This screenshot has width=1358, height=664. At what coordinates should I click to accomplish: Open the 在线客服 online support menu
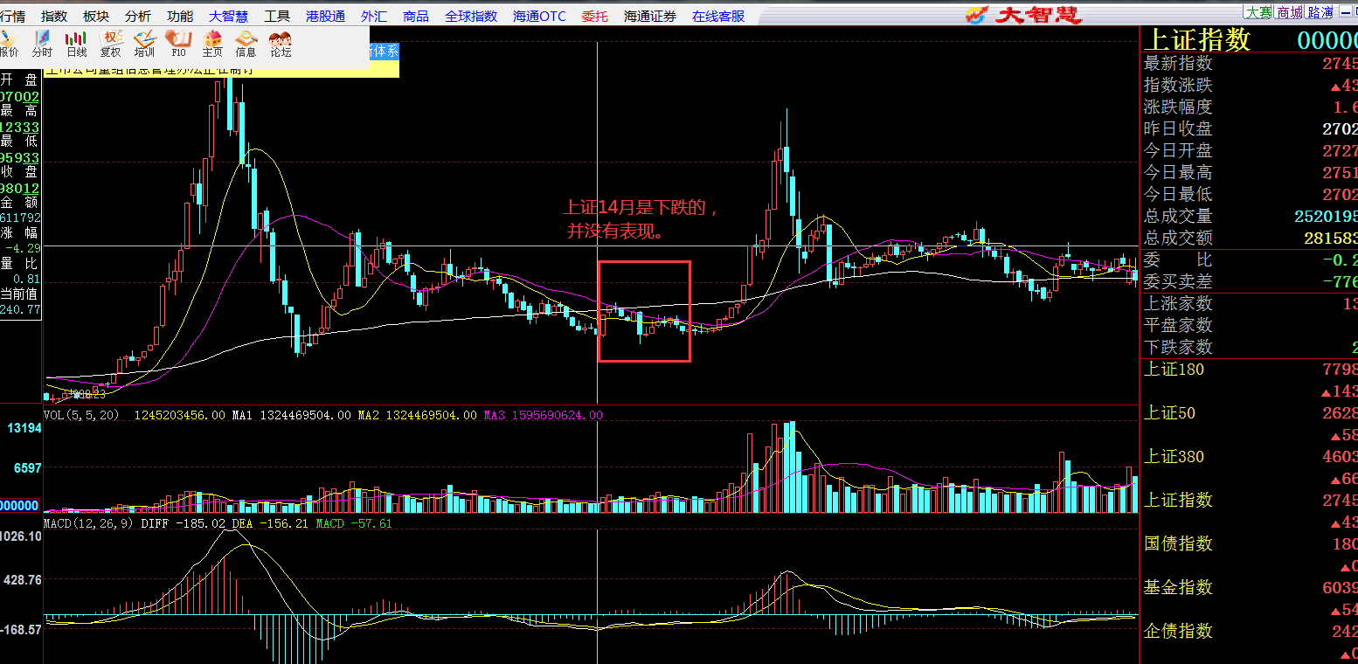718,16
